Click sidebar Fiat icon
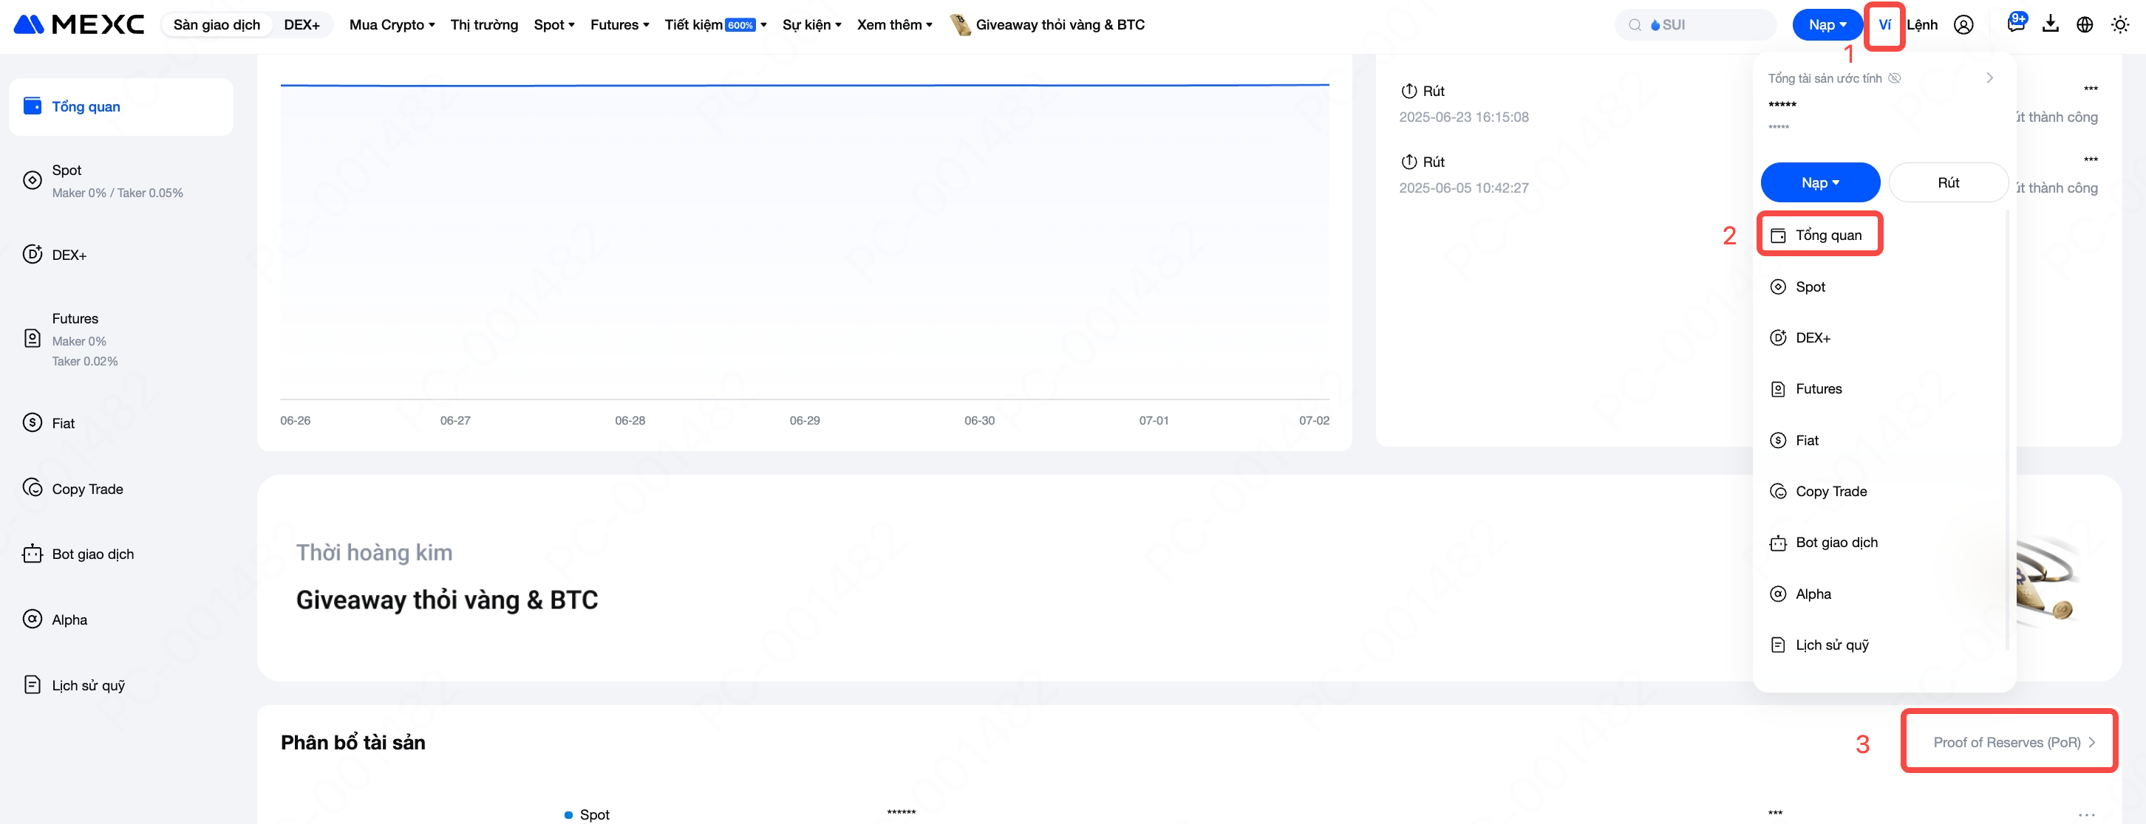 tap(33, 423)
